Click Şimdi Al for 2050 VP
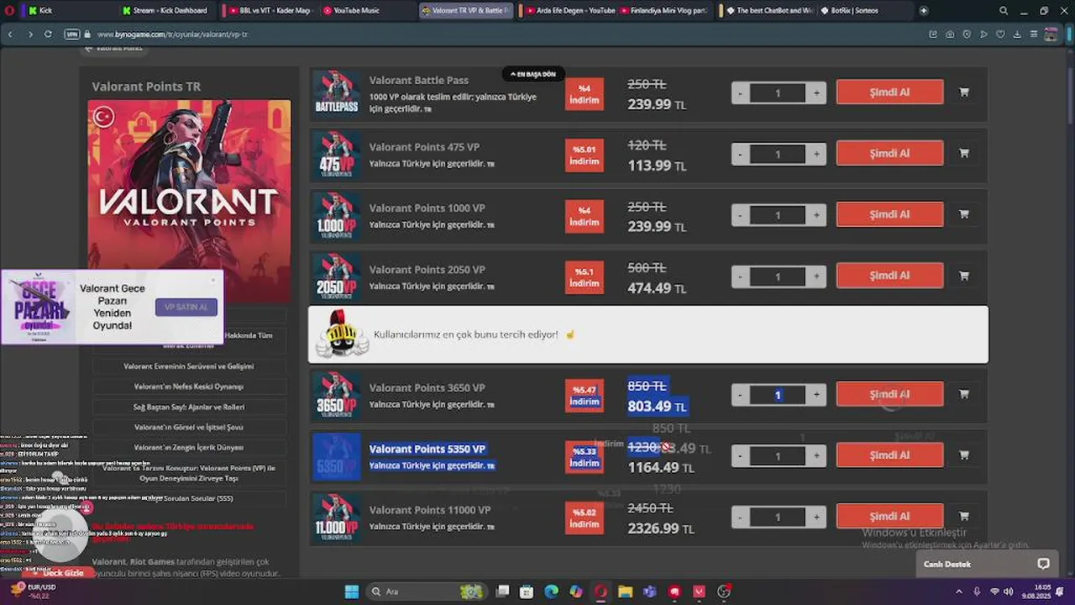This screenshot has height=605, width=1075. tap(889, 276)
